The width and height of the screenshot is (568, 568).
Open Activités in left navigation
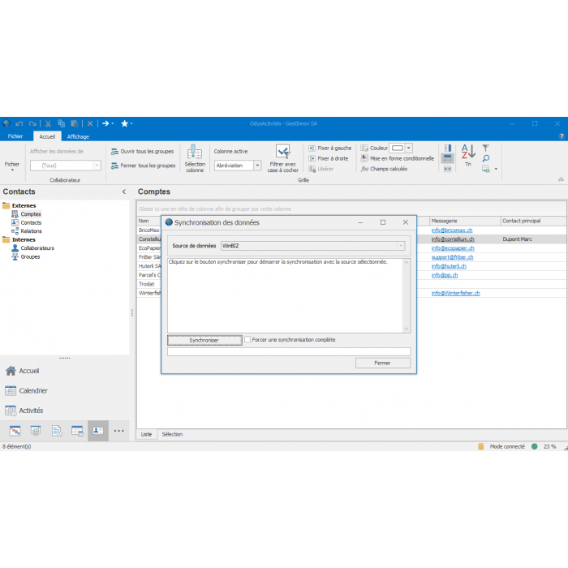24,410
